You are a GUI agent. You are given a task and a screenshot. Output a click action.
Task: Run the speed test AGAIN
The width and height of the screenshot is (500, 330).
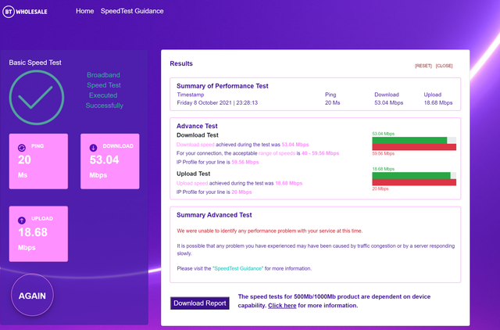click(x=32, y=296)
